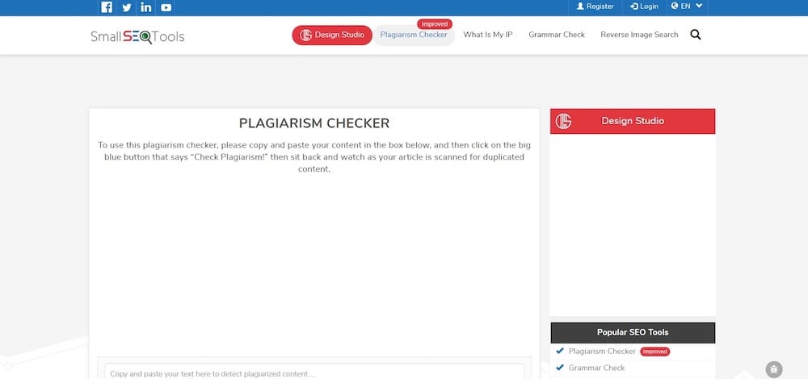Viewport: 808px width, 379px height.
Task: Click the Popular SEO Tools header
Action: [633, 333]
